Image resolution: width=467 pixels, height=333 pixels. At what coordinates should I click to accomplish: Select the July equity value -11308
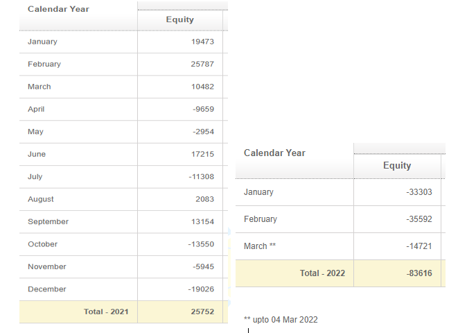coord(202,177)
